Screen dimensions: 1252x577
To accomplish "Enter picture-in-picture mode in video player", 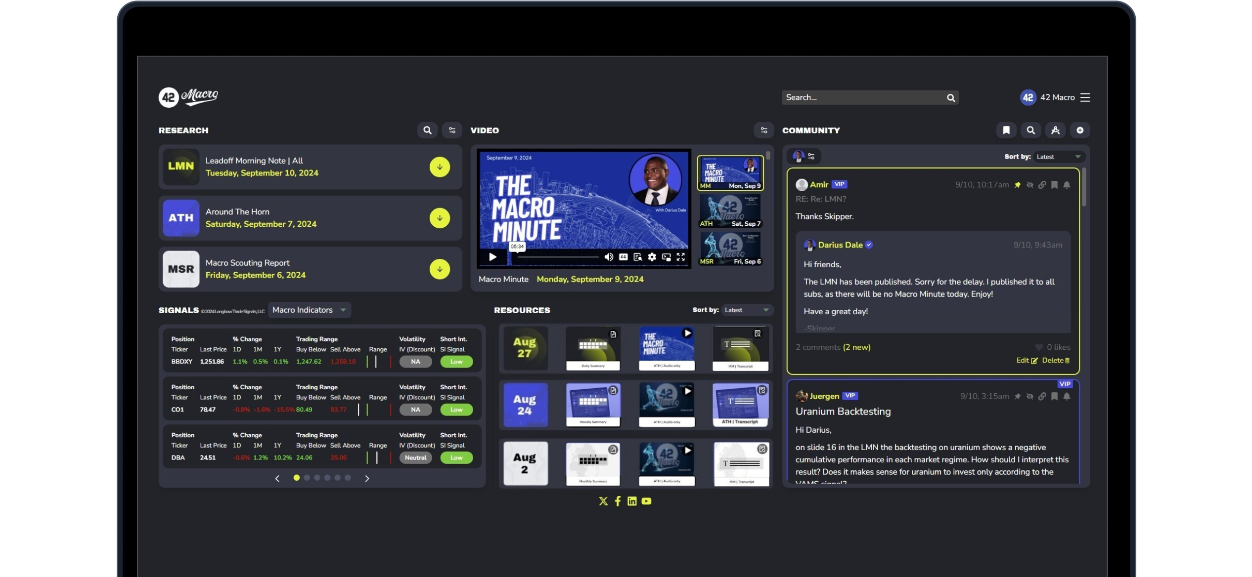I will [x=667, y=257].
